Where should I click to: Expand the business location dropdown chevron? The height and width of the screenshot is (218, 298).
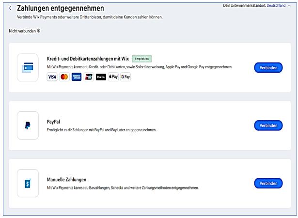point(289,5)
